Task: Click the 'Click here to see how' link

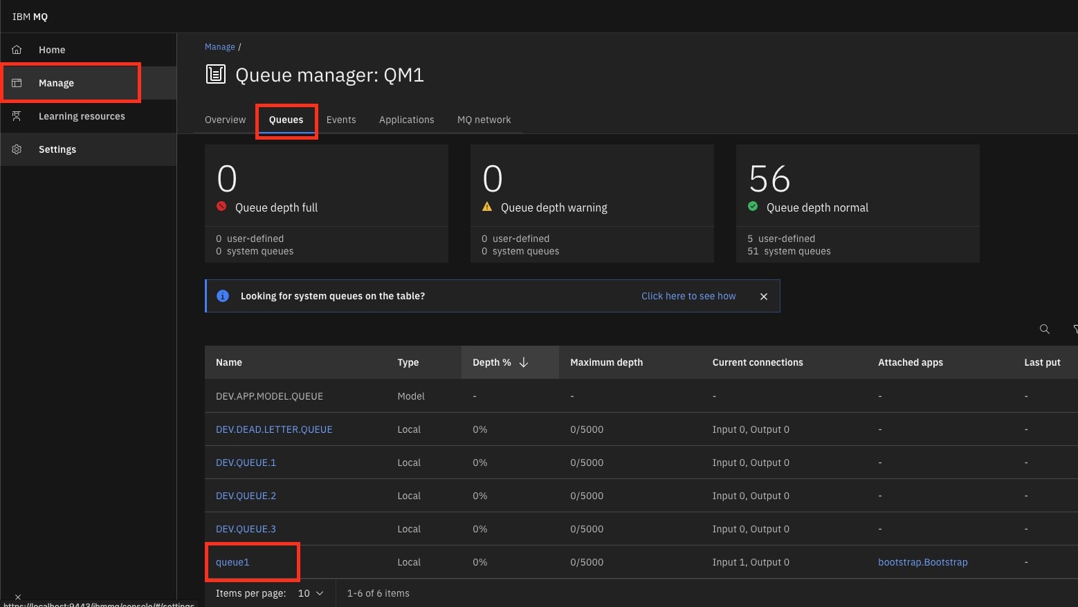Action: (688, 296)
